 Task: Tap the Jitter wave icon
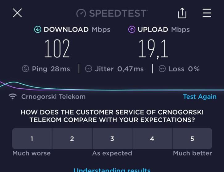89,69
